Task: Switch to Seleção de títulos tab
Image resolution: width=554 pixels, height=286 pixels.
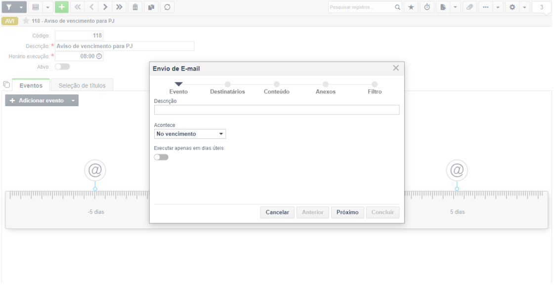Action: (82, 85)
